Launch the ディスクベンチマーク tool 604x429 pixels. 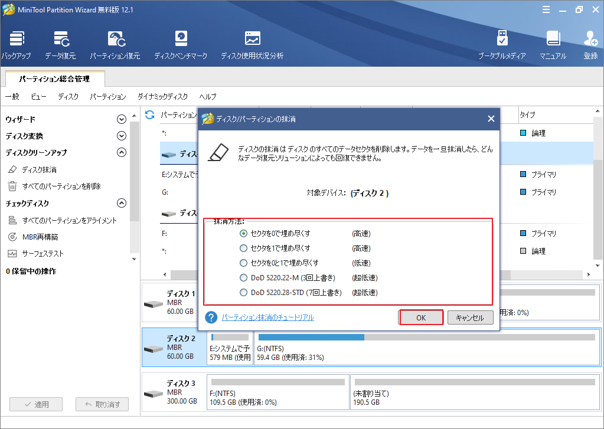pyautogui.click(x=181, y=40)
